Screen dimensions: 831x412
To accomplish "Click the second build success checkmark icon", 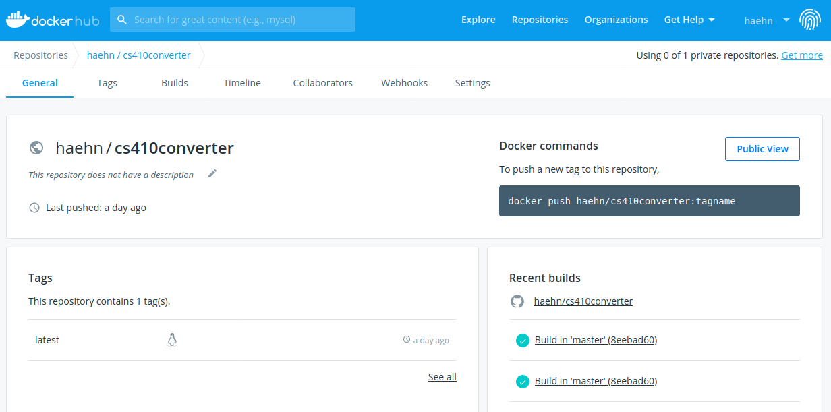I will (522, 382).
